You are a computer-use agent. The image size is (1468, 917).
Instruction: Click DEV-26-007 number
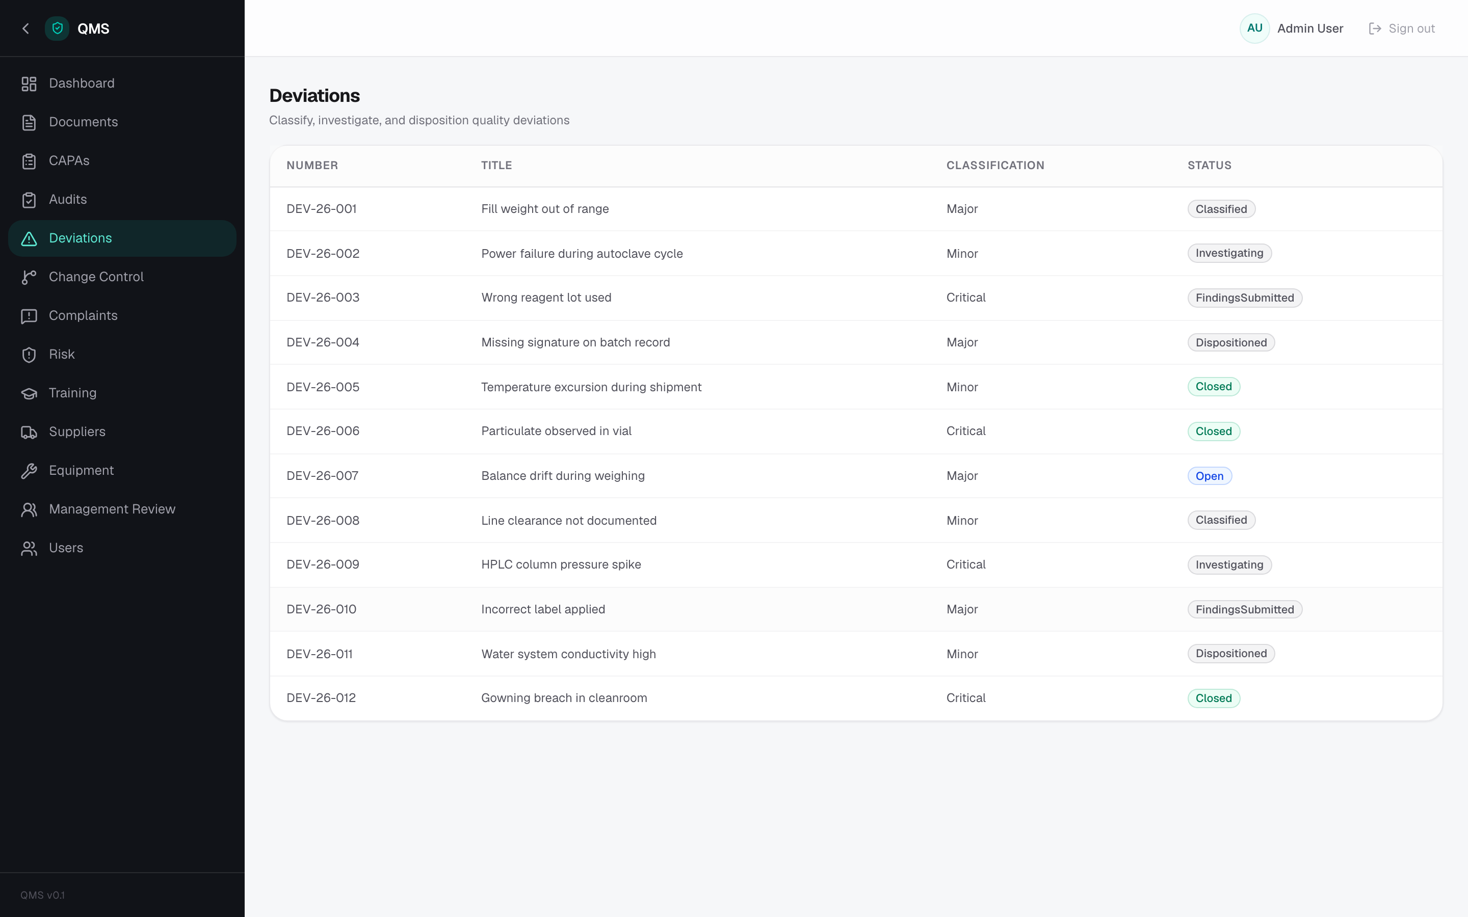[322, 476]
